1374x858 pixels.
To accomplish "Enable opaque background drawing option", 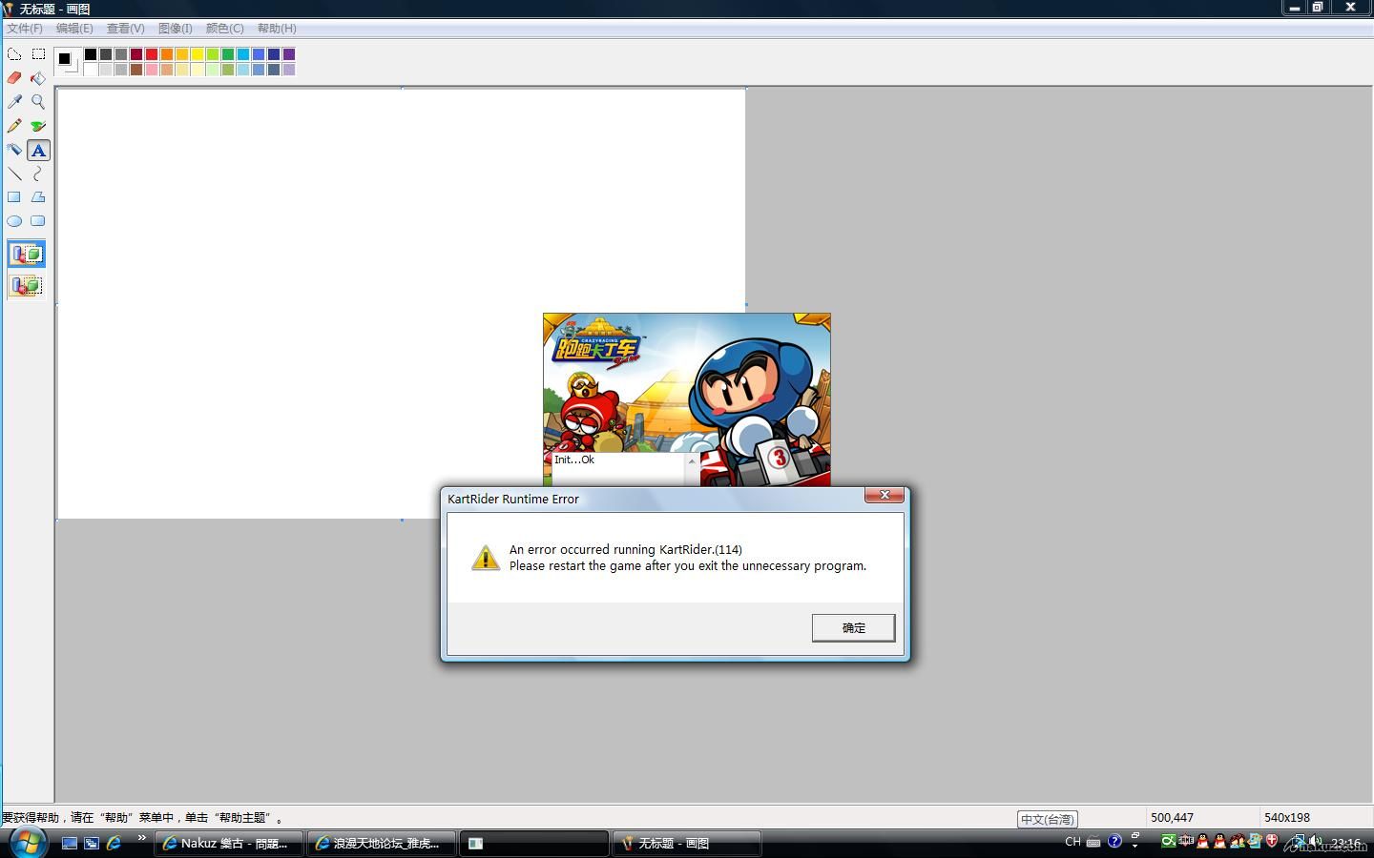I will (x=27, y=254).
